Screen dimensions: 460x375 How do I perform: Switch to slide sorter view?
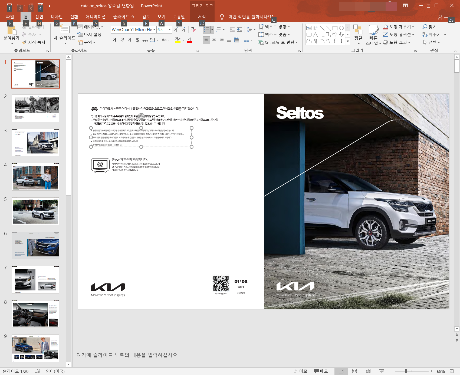click(x=354, y=371)
